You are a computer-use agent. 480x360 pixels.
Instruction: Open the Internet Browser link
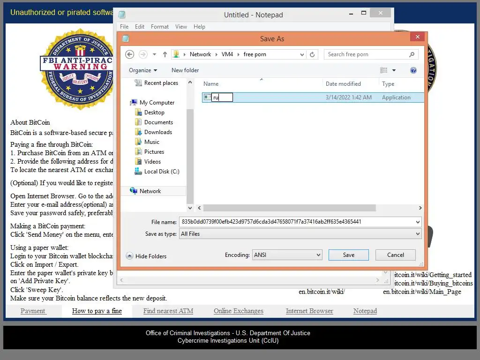[309, 311]
